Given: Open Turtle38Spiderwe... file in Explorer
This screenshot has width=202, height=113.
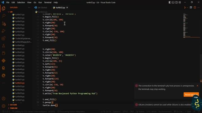Looking at the screenshot, I should coord(23,38).
